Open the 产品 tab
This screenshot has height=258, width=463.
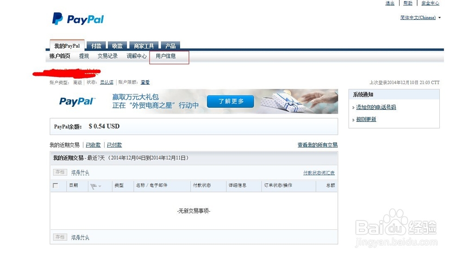(170, 46)
